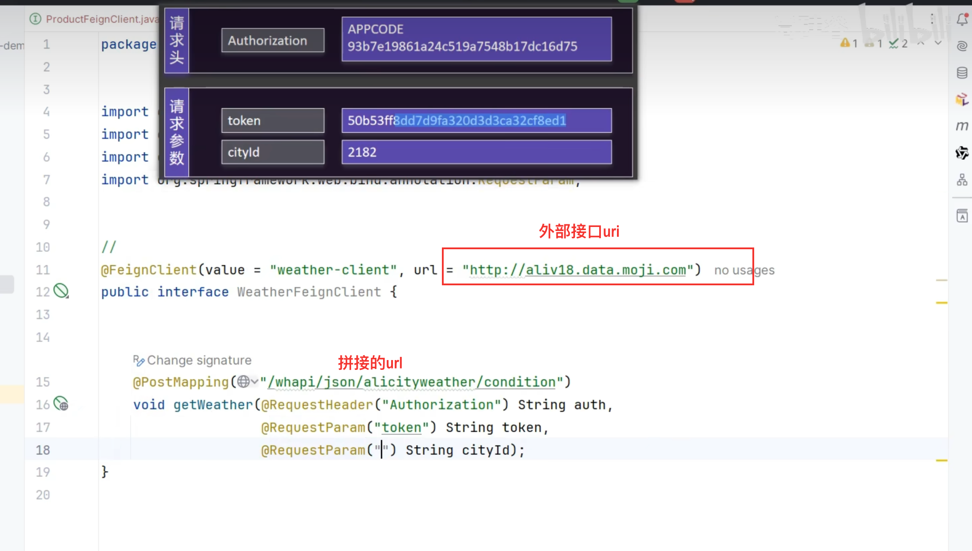This screenshot has height=551, width=972.
Task: Click the AI assistant swirl icon
Action: [962, 46]
